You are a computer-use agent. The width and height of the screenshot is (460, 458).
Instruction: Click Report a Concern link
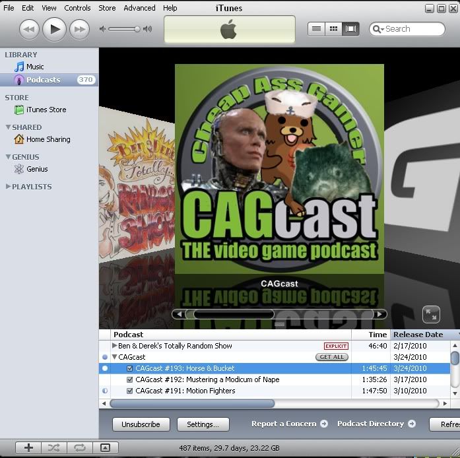[290, 424]
